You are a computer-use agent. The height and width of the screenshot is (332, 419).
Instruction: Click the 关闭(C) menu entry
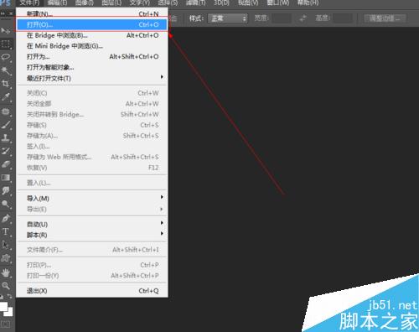point(92,93)
